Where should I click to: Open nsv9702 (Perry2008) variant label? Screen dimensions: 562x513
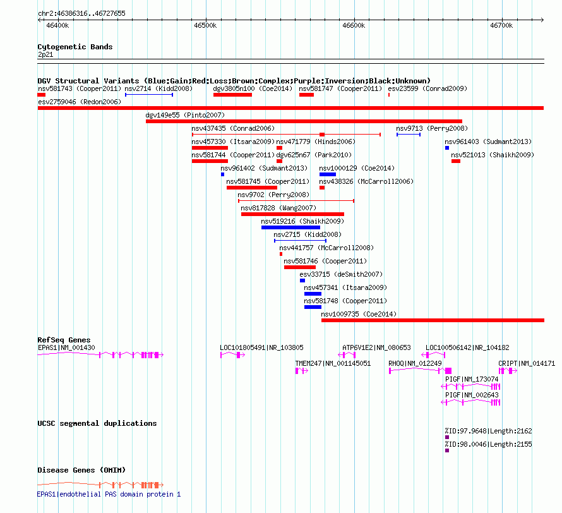tap(273, 195)
